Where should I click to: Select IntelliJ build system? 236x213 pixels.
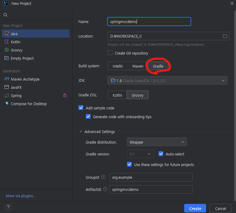(118, 66)
